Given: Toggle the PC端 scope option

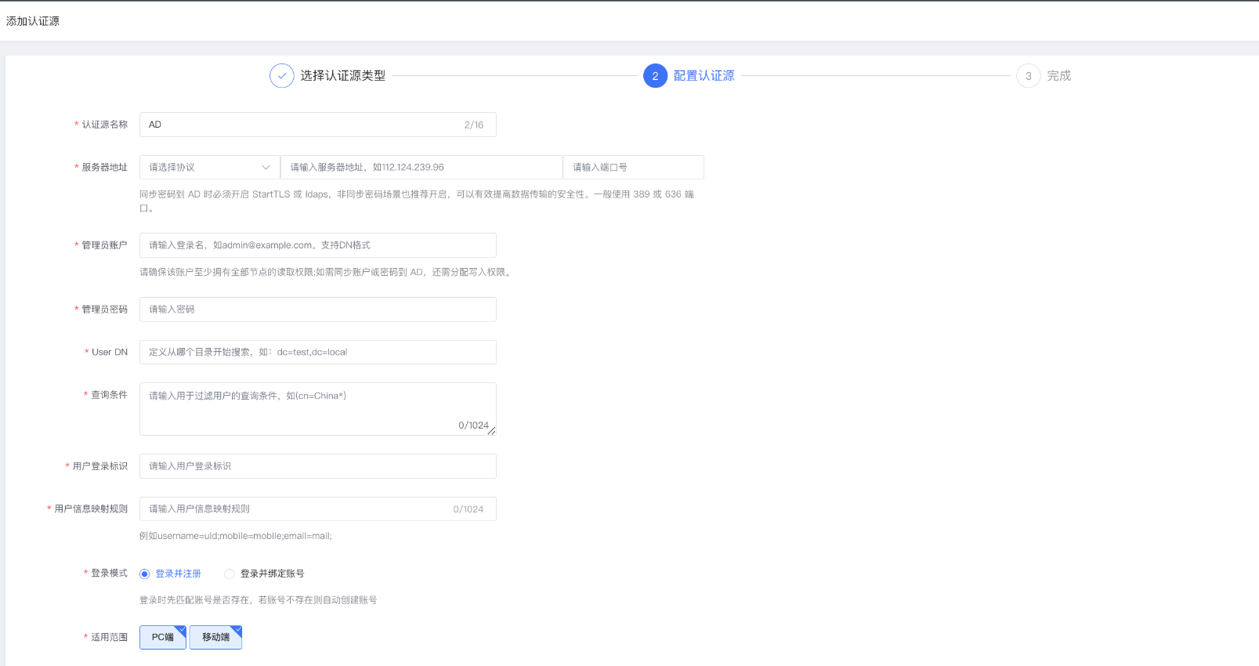Looking at the screenshot, I should click(x=163, y=638).
